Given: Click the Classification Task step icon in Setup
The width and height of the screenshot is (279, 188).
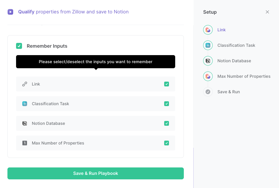Looking at the screenshot, I should click(x=208, y=45).
